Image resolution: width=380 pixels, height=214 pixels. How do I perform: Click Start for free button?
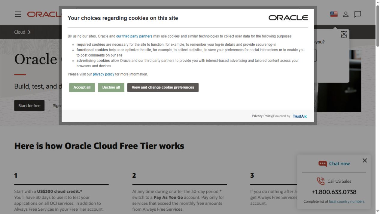29,105
